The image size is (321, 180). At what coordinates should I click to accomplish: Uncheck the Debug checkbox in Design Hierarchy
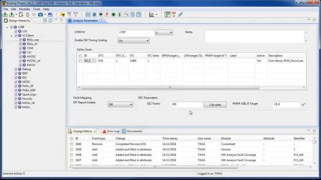[16, 69]
